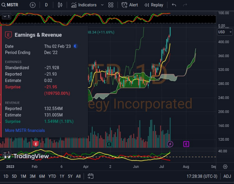Image resolution: width=234 pixels, height=184 pixels.
Task: Set time range to 5D
Action: coord(14,176)
